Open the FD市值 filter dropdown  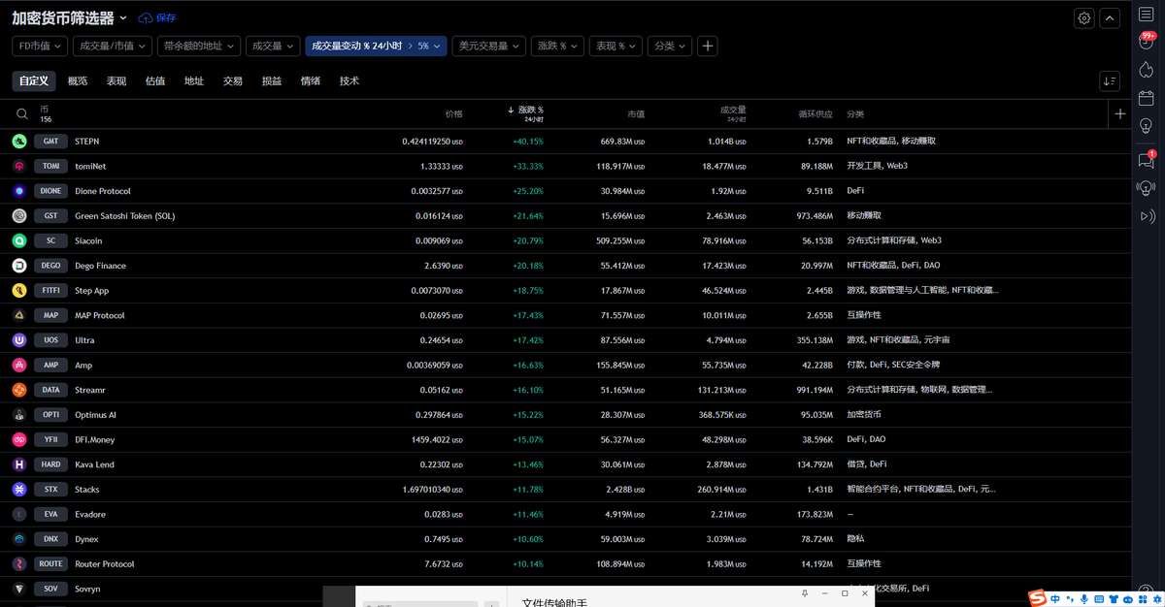[40, 46]
